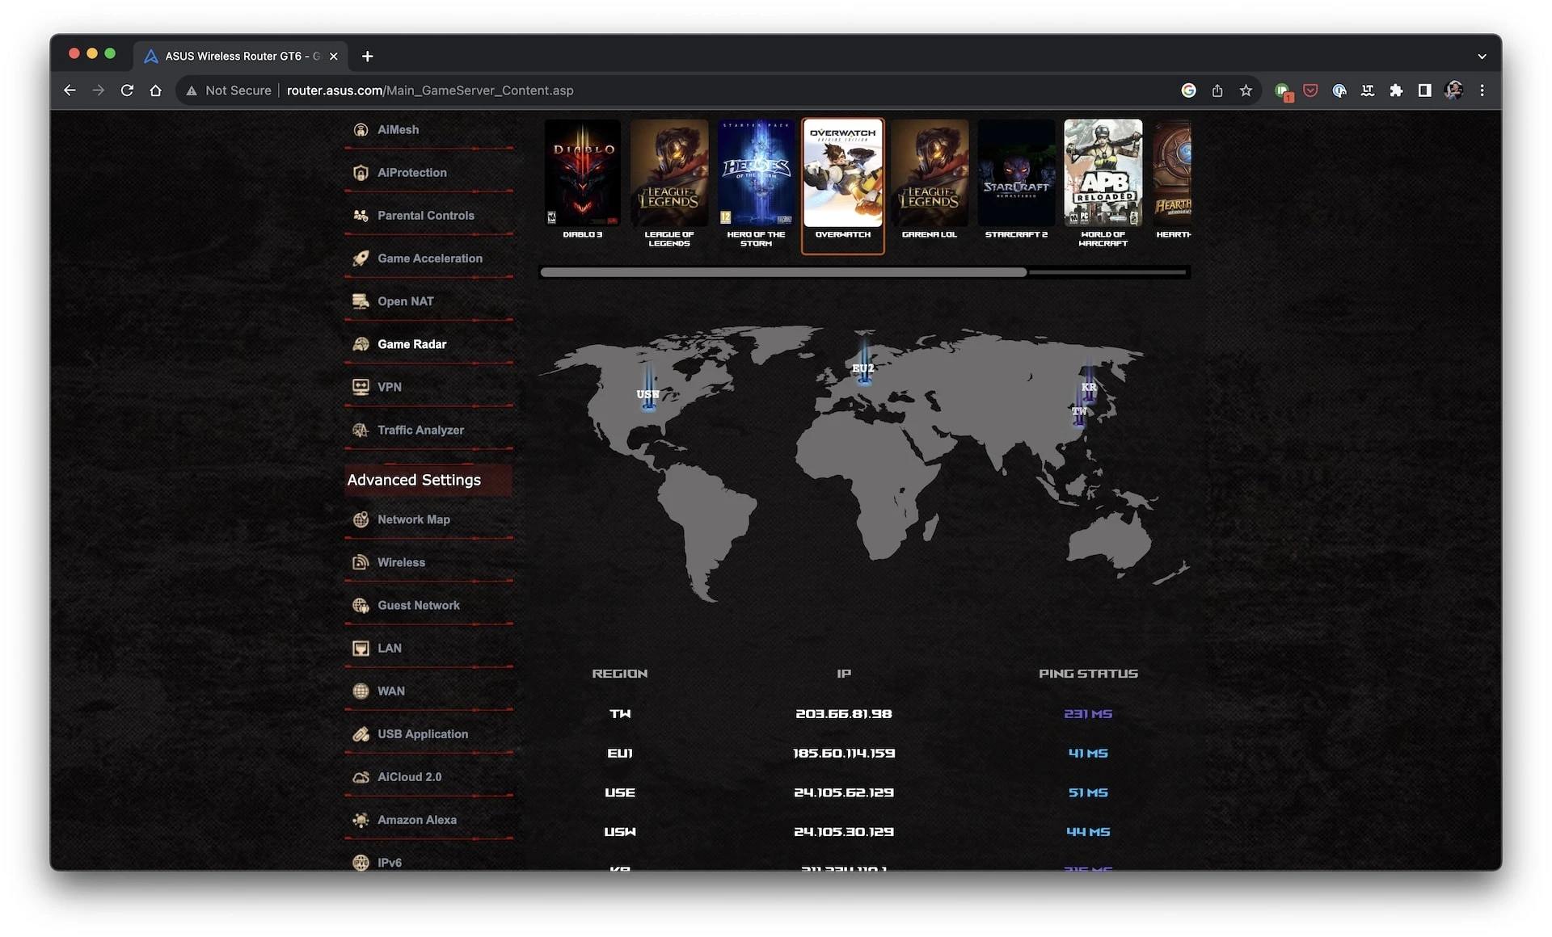
Task: Open the USB Application label link
Action: (x=423, y=734)
